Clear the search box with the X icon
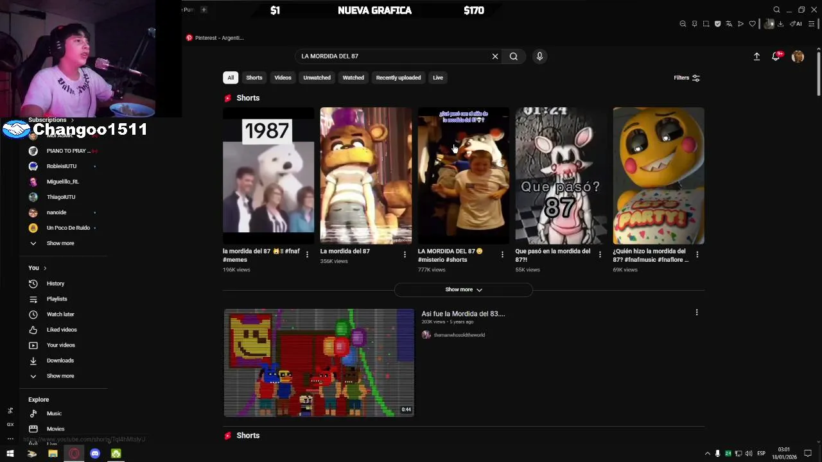The height and width of the screenshot is (462, 822). click(x=495, y=56)
